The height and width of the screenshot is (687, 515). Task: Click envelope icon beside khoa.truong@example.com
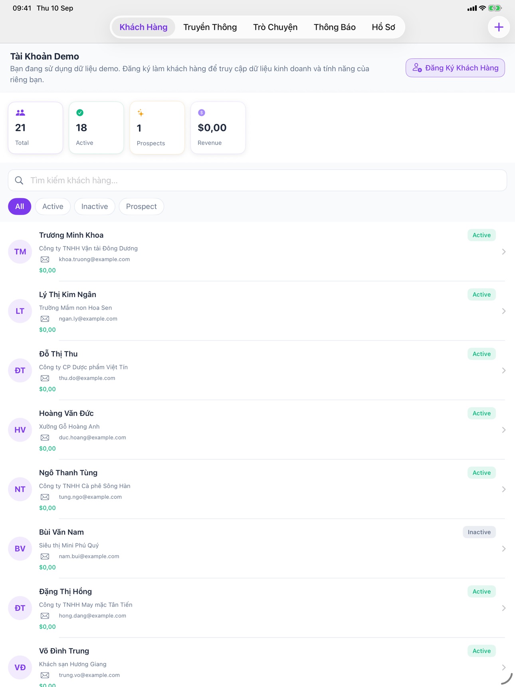click(45, 260)
